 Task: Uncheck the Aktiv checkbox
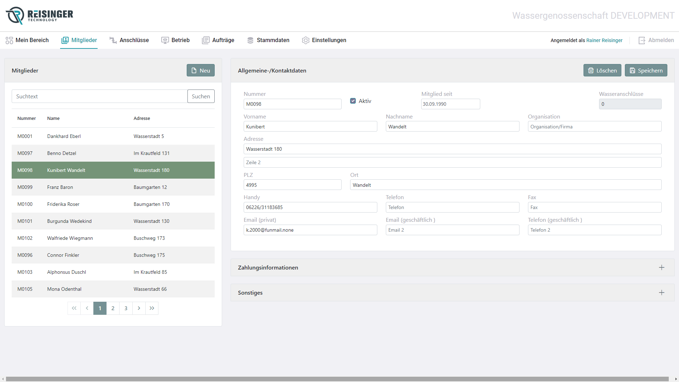coord(353,101)
